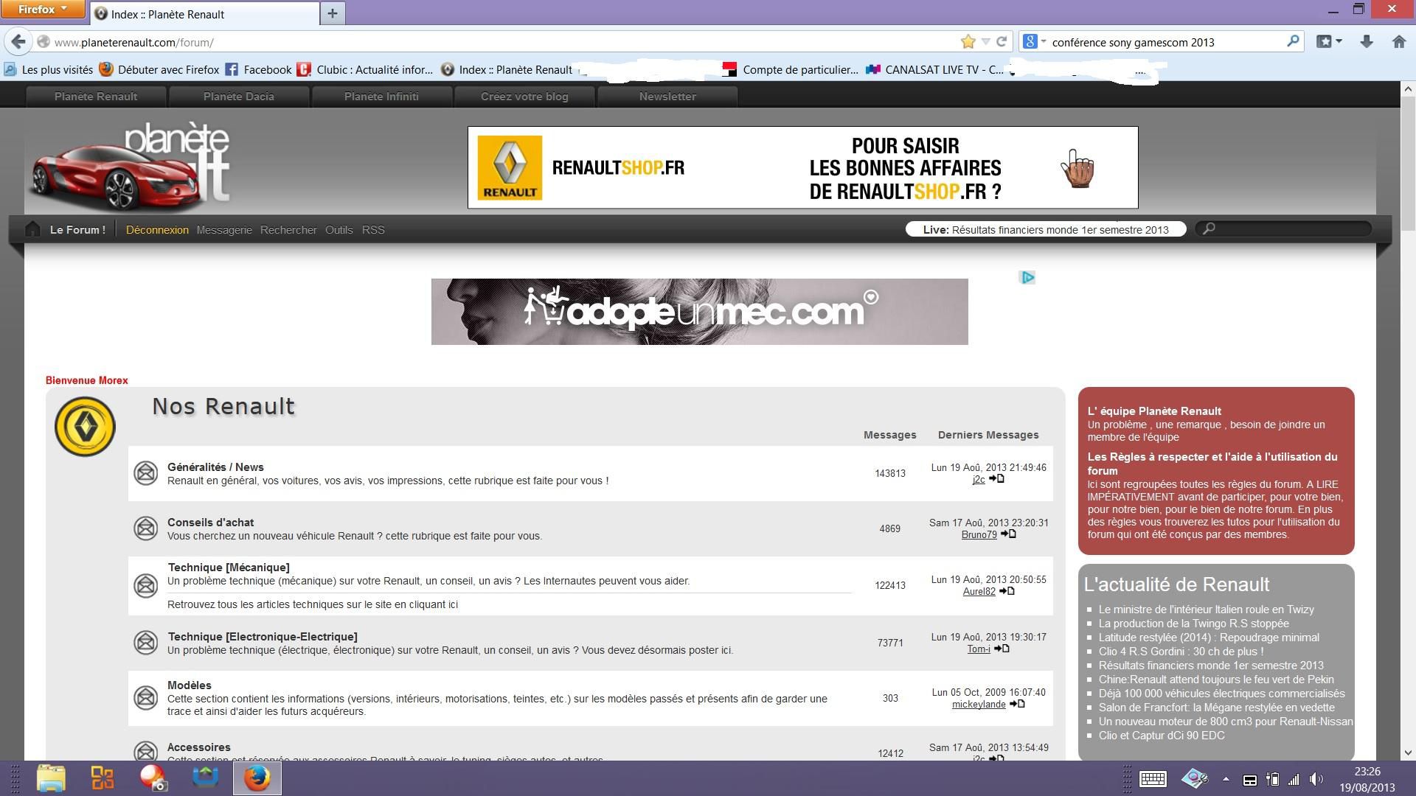This screenshot has height=796, width=1416.
Task: Click the page vertical scrollbar thumb
Action: tap(1408, 162)
